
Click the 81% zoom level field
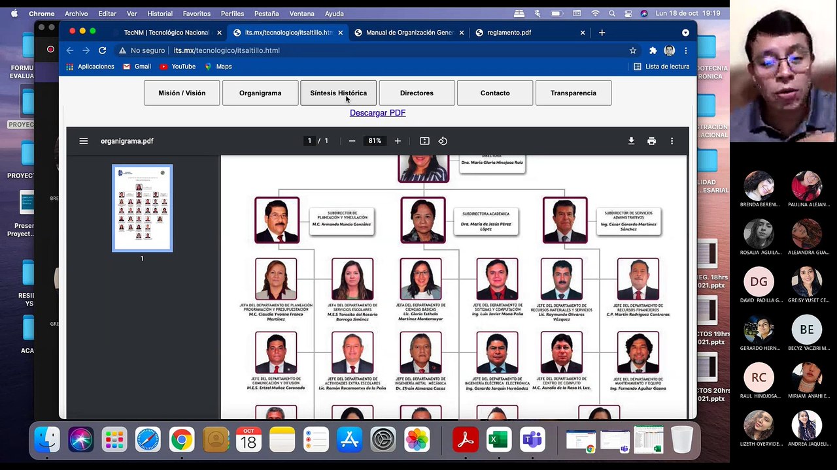click(x=375, y=141)
